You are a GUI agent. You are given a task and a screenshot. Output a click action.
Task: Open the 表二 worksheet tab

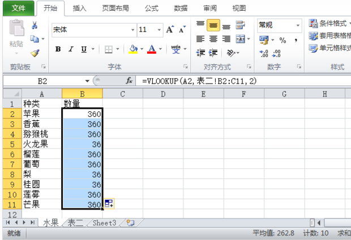(x=75, y=223)
